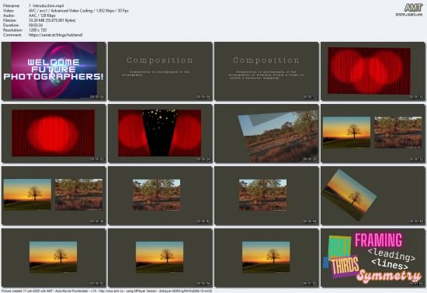427x293 pixels.
Task: Click the 'Resolution:' label
Action: click(12, 30)
